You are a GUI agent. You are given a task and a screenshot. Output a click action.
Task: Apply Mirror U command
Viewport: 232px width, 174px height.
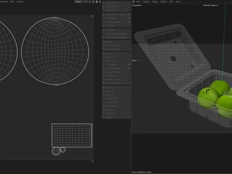116,54
